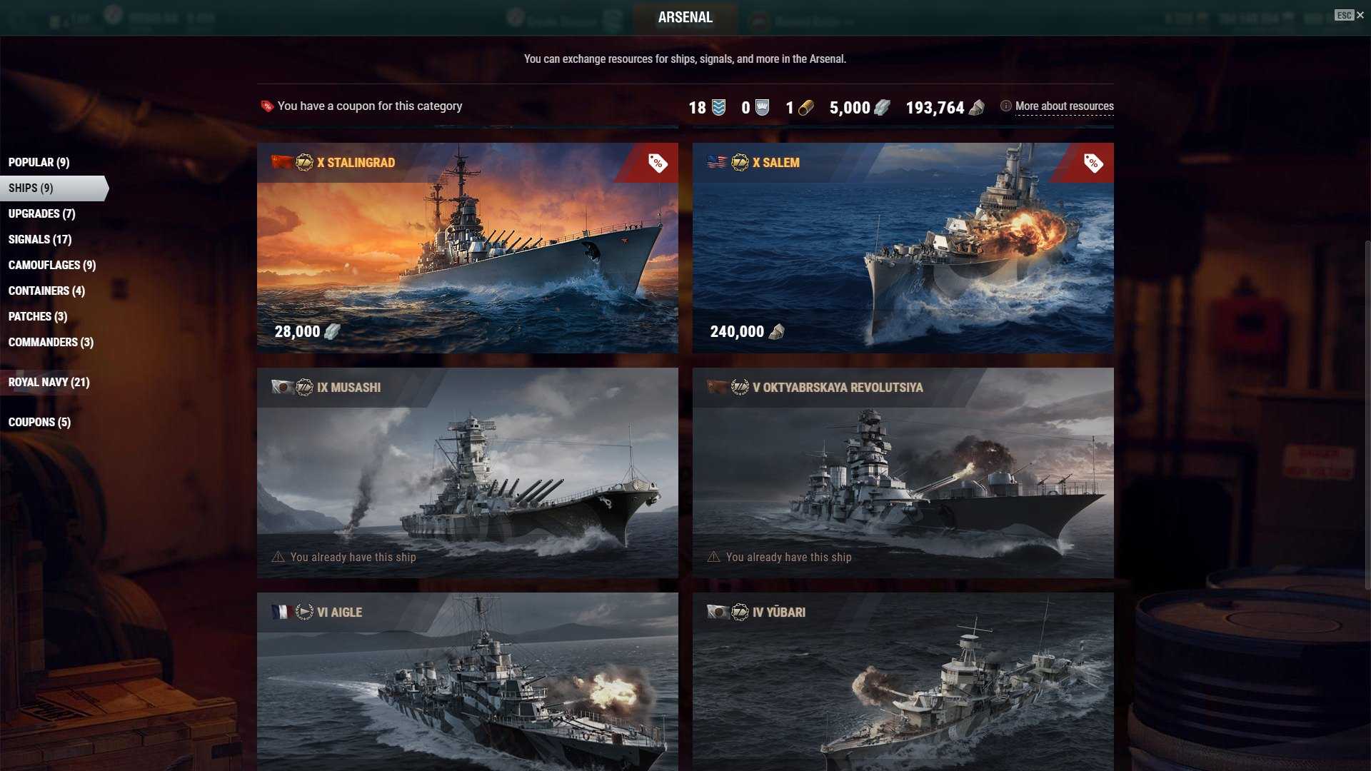The image size is (1371, 771).
Task: Click the red coupon icon beside coupon notice
Action: [267, 106]
